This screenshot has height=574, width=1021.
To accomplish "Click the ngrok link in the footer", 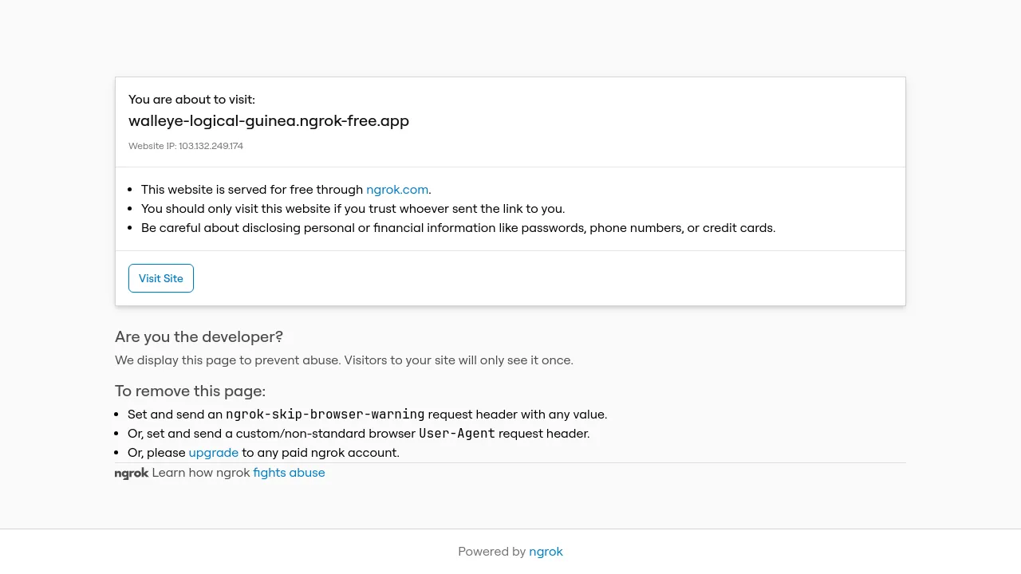I will [x=546, y=552].
